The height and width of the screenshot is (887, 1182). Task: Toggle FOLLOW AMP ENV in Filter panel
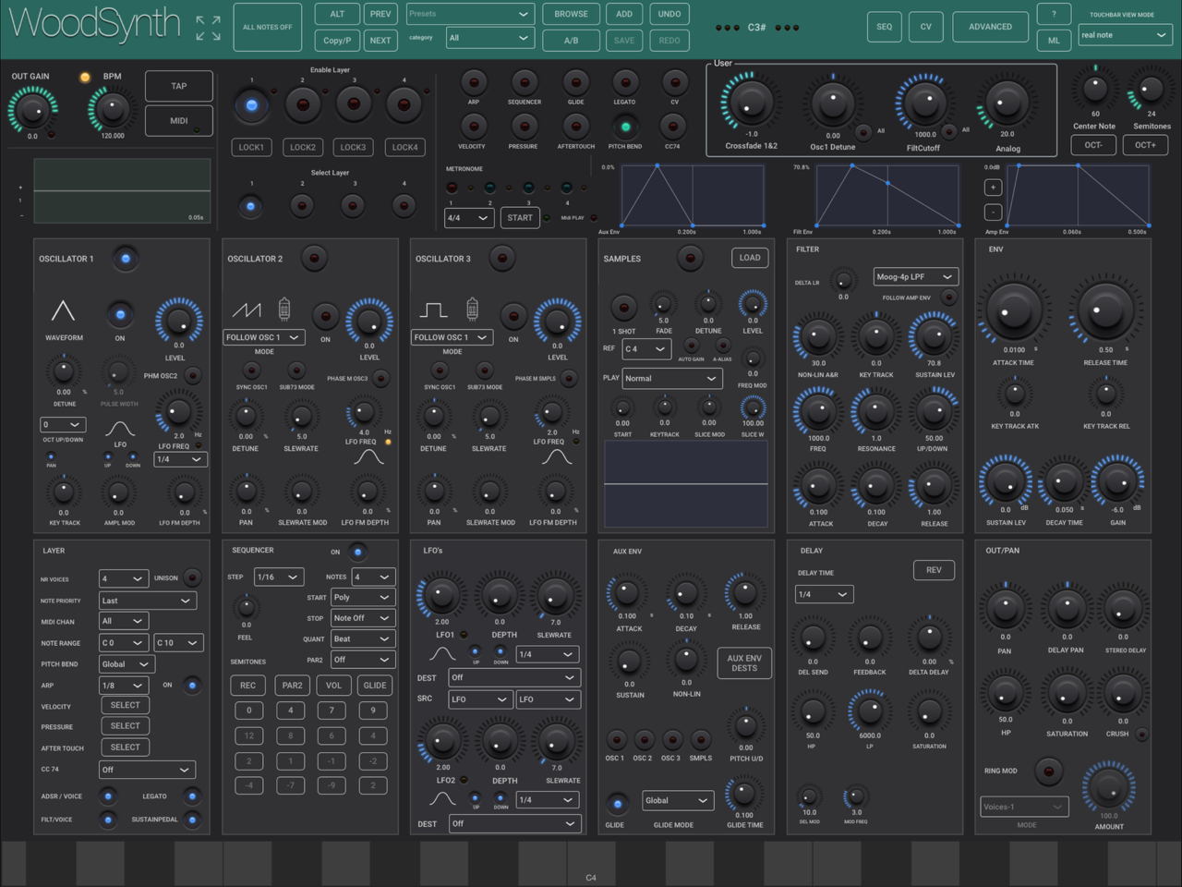[948, 298]
